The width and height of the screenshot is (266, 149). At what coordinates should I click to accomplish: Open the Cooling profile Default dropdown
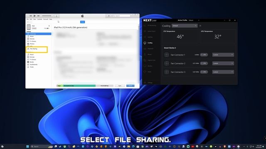pyautogui.click(x=185, y=26)
